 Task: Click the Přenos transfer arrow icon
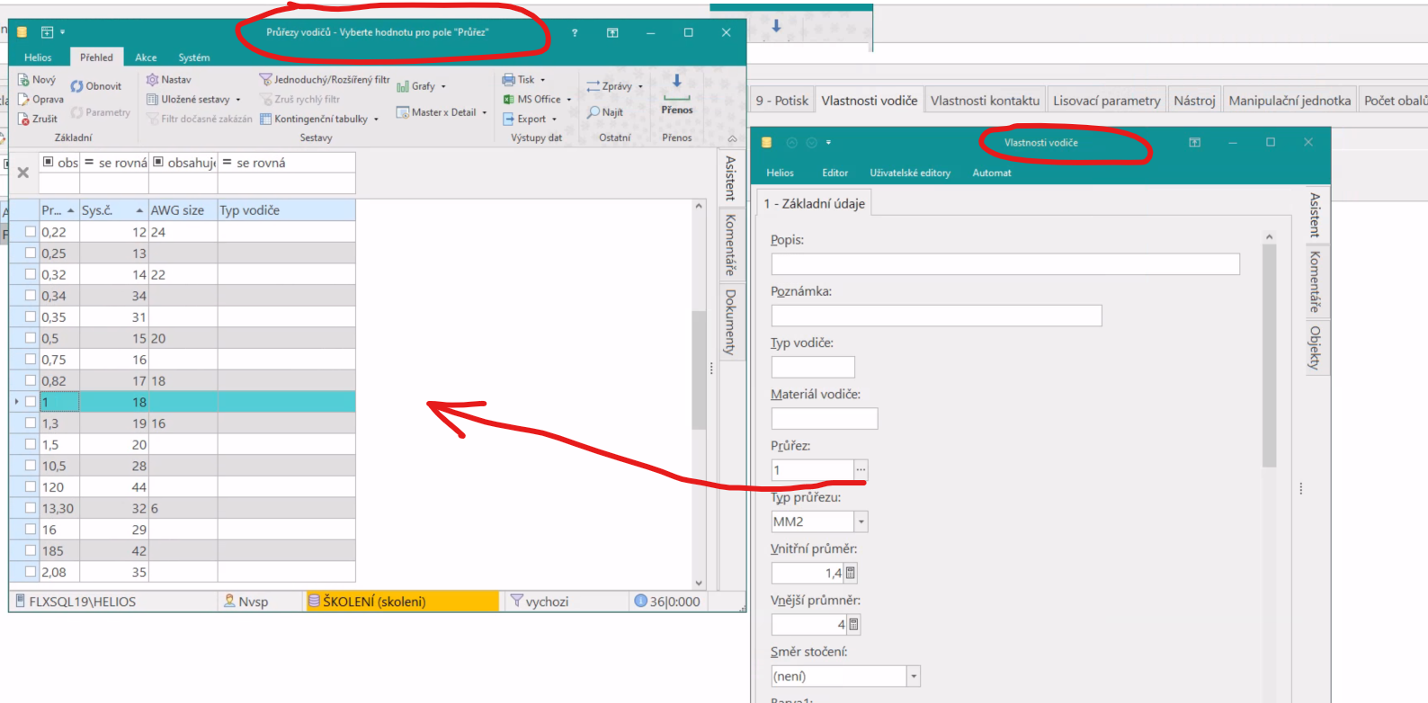[677, 82]
